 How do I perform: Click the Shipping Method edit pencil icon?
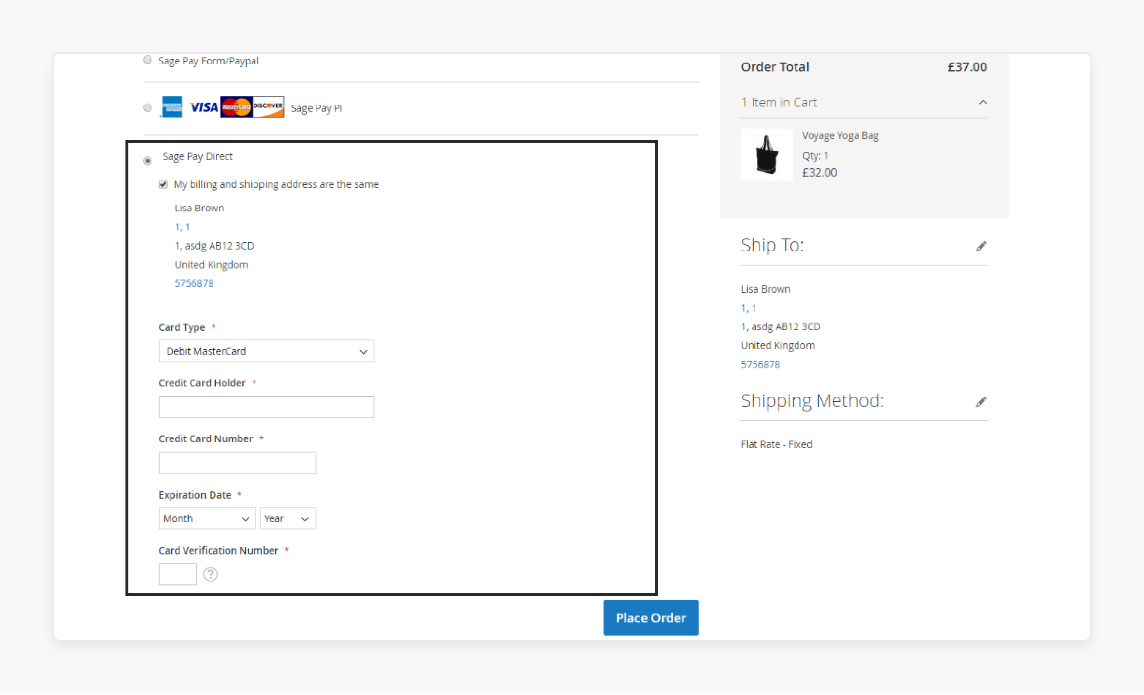tap(981, 401)
